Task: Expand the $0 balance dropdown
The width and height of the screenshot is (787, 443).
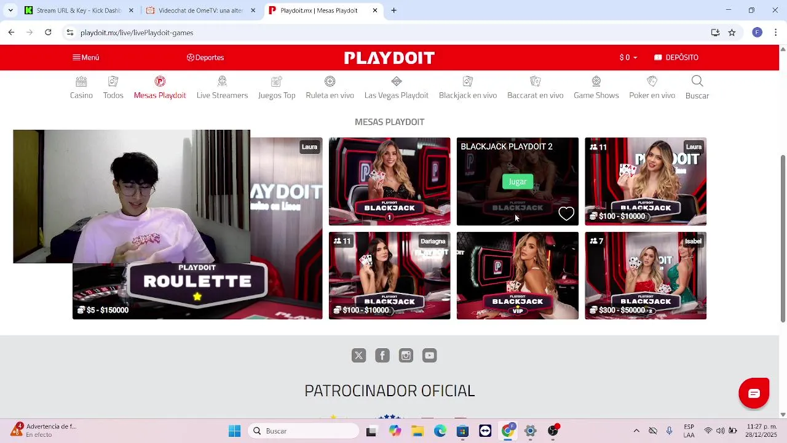Action: (628, 57)
